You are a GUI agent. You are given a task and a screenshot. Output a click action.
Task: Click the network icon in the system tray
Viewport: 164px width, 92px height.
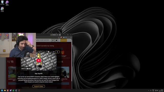156,90
